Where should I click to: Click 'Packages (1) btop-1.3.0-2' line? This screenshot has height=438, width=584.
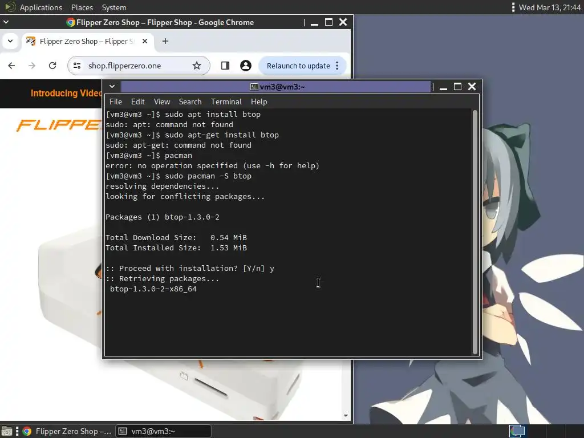coord(163,217)
